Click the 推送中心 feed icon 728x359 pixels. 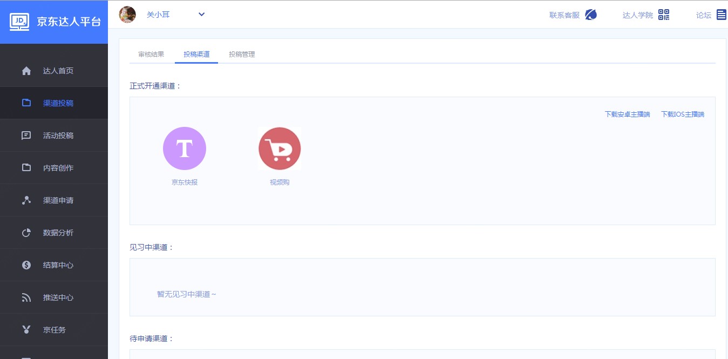(26, 297)
